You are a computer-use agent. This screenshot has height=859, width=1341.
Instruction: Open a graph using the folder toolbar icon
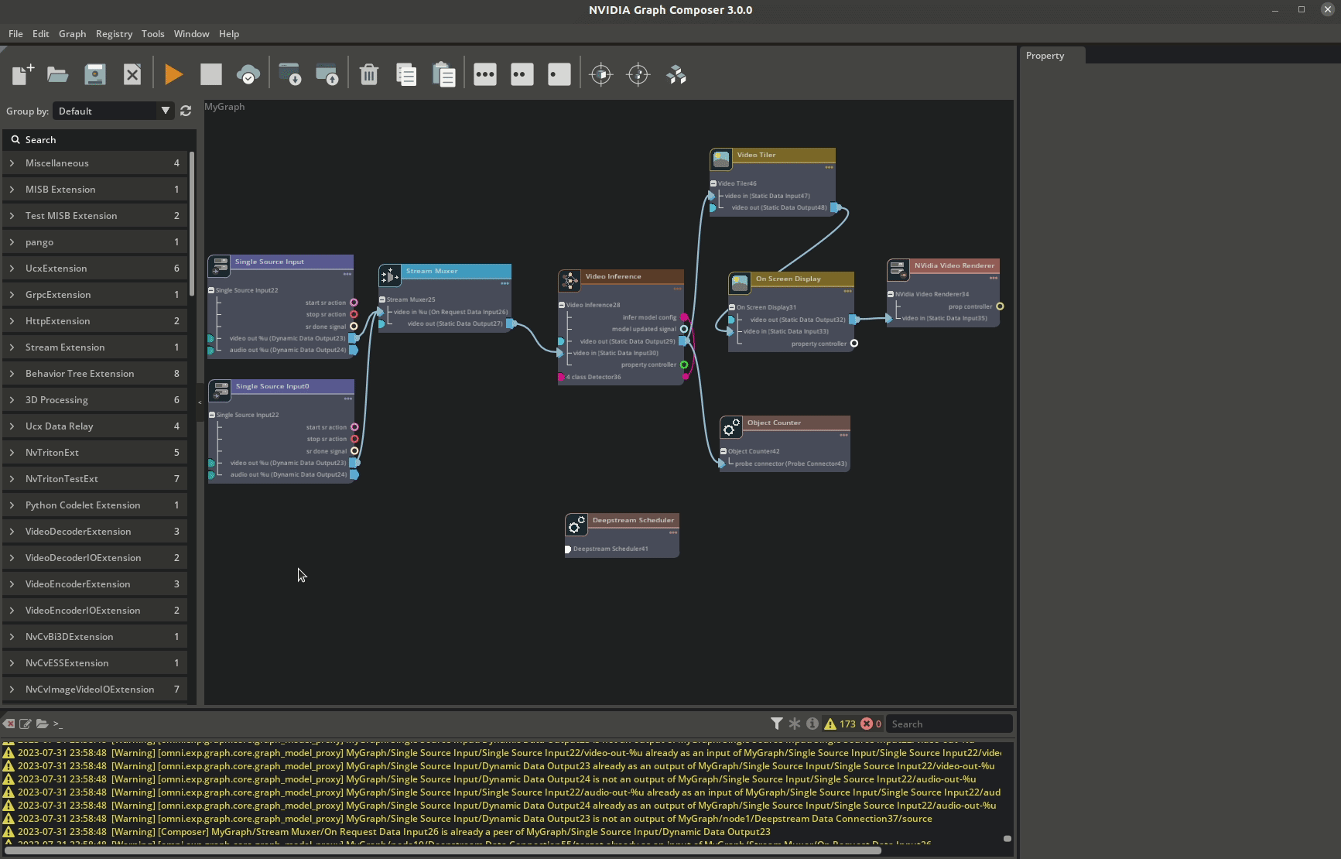point(57,74)
